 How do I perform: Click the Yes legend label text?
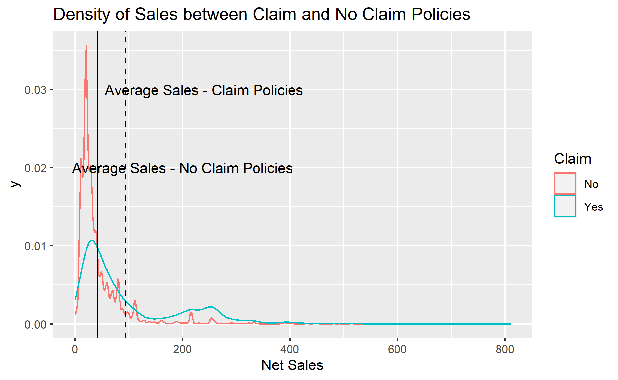click(x=593, y=207)
